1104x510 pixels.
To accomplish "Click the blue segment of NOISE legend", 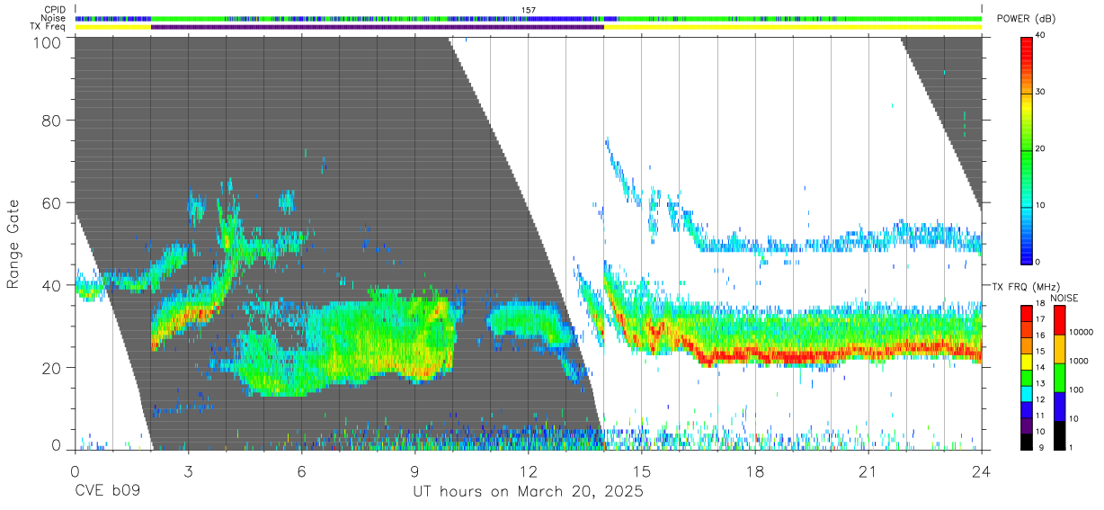I will [1059, 407].
